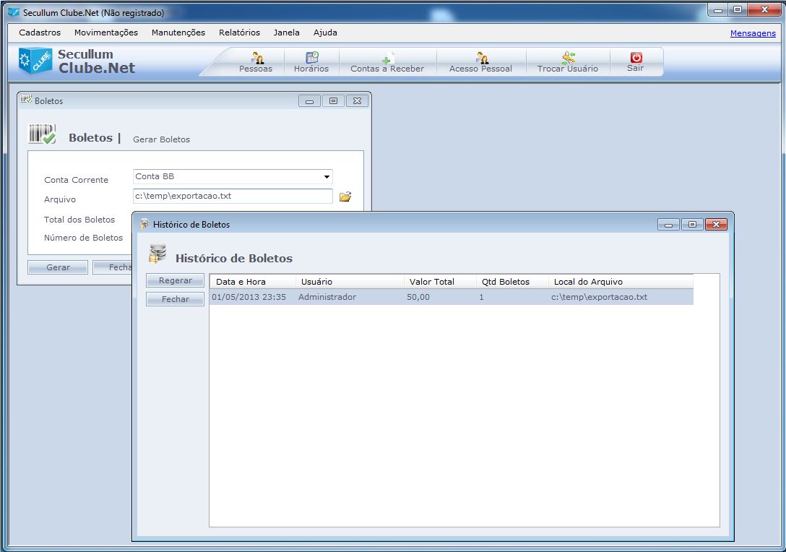This screenshot has width=786, height=552.
Task: Open the Cadastros menu
Action: pos(40,33)
